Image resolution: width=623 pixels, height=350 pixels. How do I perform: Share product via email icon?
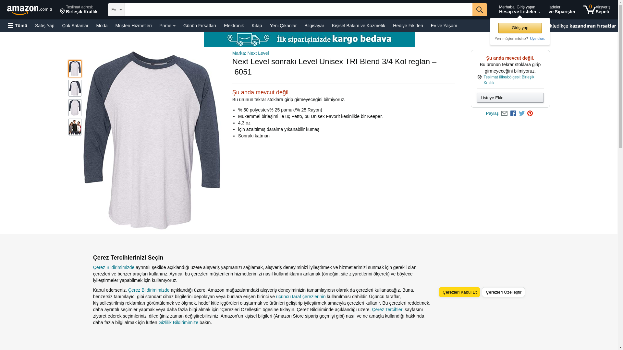click(504, 113)
